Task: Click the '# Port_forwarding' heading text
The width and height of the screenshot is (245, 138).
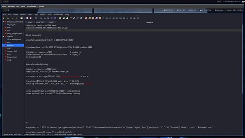Action: coord(33,35)
